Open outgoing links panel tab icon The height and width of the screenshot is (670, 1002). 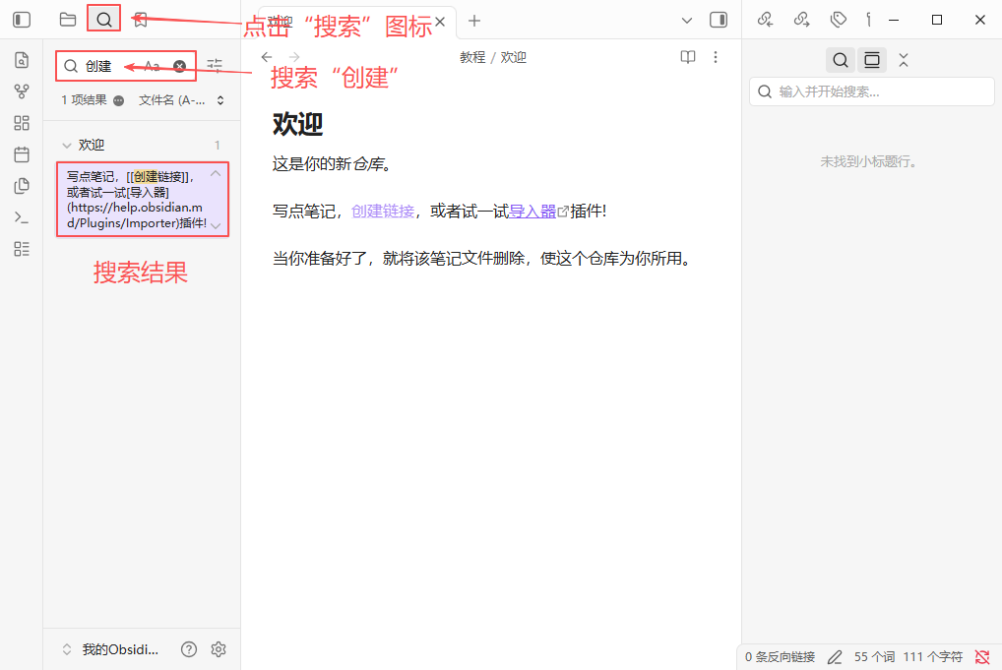tap(801, 20)
